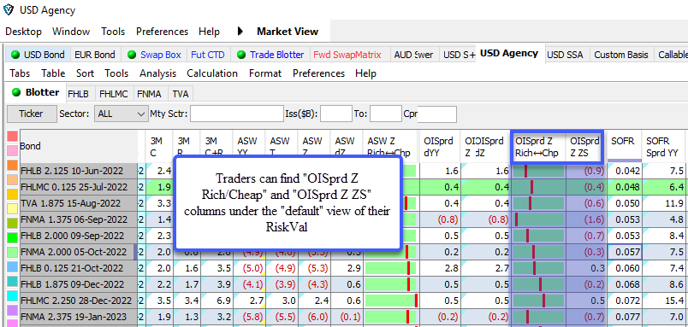Screen dimensions: 688x327
Task: Pick the bright green color swatch
Action: (x=12, y=237)
